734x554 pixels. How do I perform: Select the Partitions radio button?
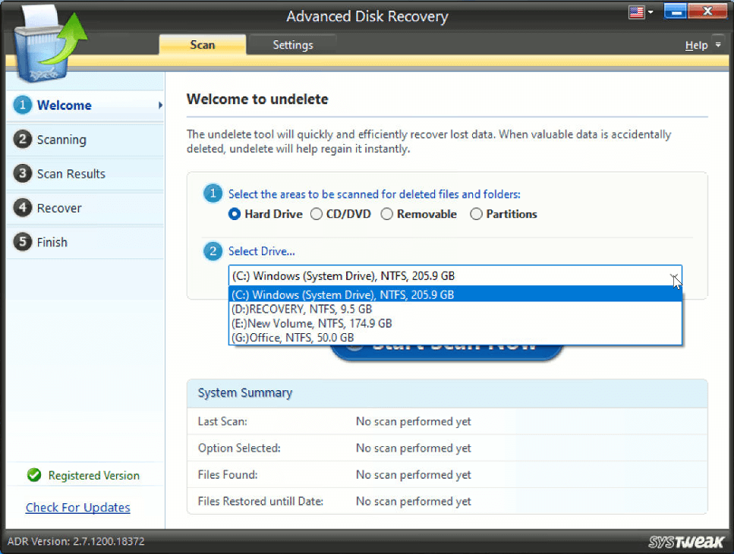476,214
